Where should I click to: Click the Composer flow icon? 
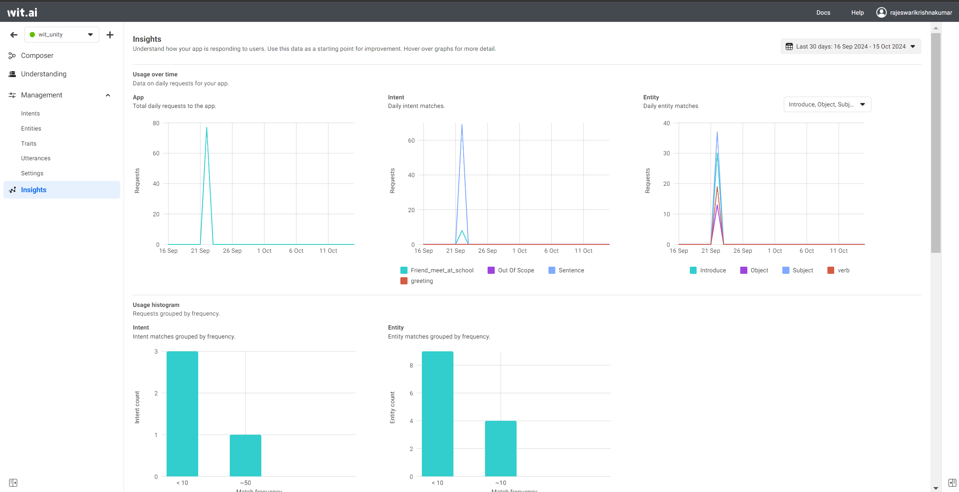click(12, 56)
